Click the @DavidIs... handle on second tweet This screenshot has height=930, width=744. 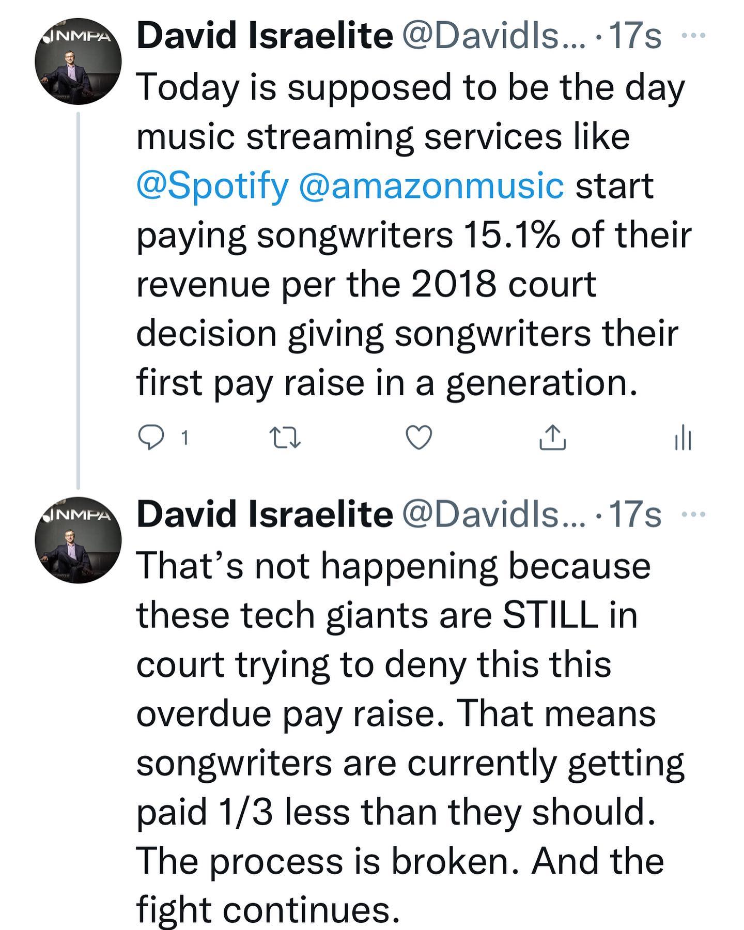493,516
